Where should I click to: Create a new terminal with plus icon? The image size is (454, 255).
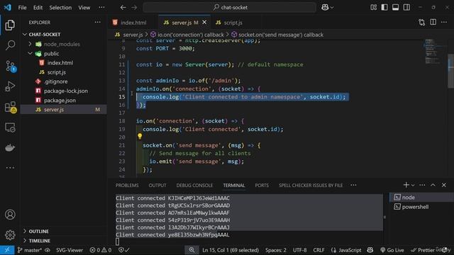(406, 185)
